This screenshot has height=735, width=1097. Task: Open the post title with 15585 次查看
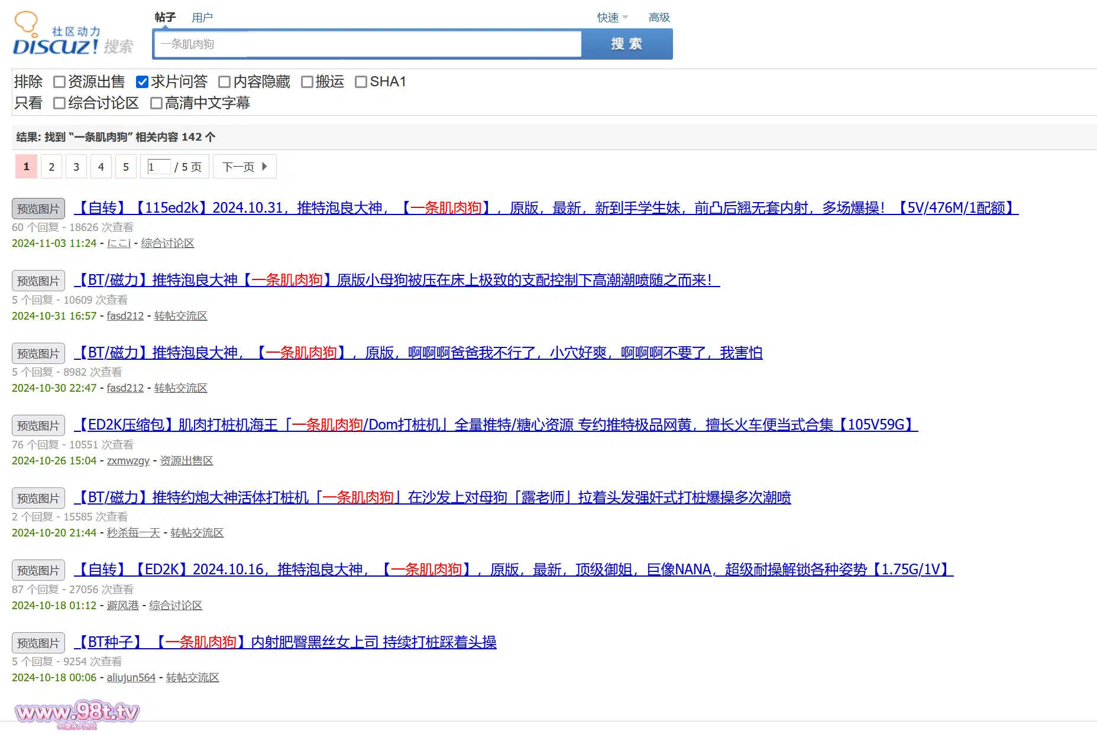(432, 497)
